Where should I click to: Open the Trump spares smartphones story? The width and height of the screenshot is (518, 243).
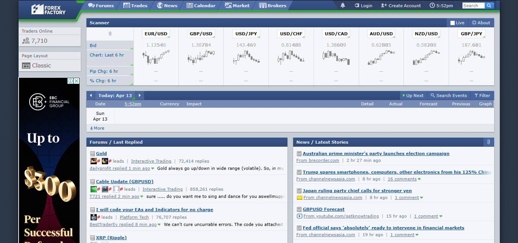[397, 172]
